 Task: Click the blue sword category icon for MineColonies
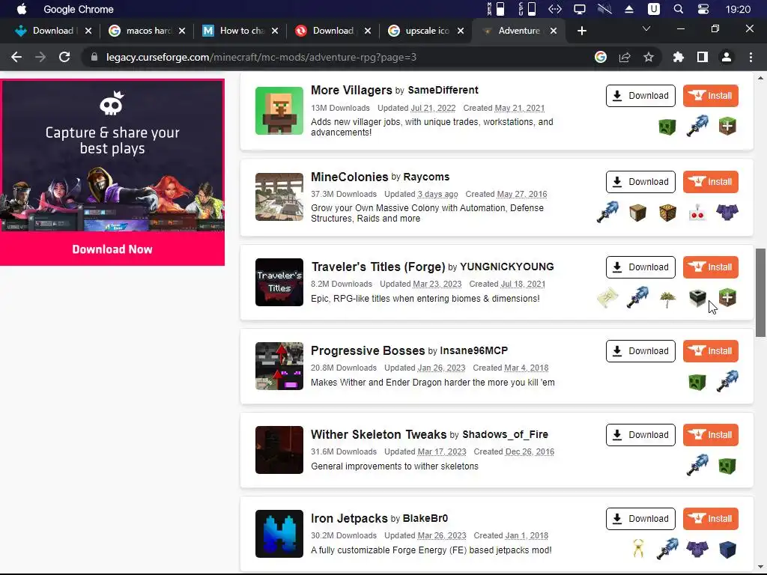pyautogui.click(x=607, y=212)
